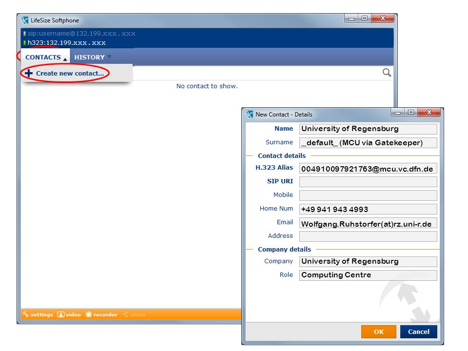Edit the Surname field
This screenshot has width=468, height=351.
point(368,143)
